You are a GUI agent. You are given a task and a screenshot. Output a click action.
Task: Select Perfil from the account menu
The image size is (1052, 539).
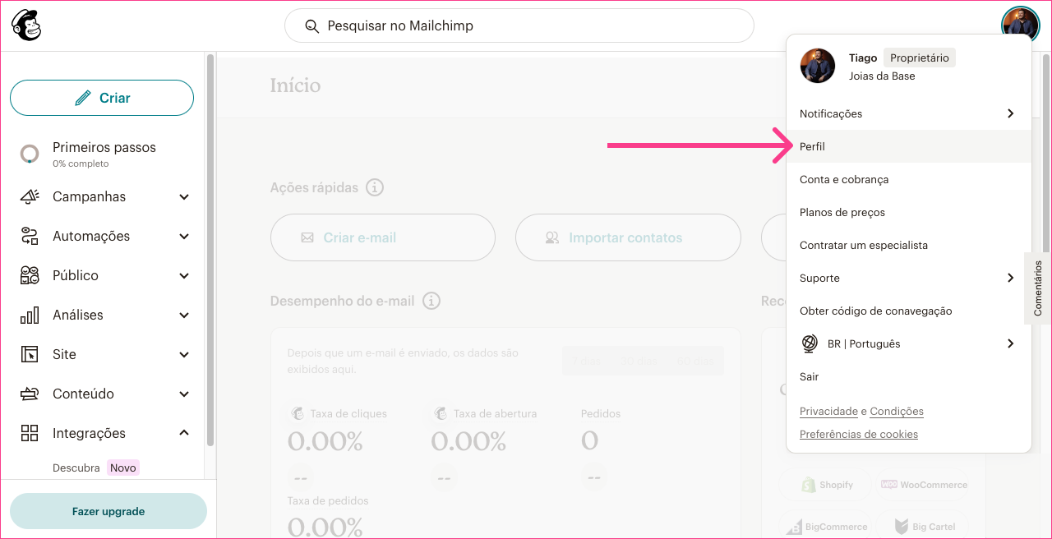(x=909, y=146)
